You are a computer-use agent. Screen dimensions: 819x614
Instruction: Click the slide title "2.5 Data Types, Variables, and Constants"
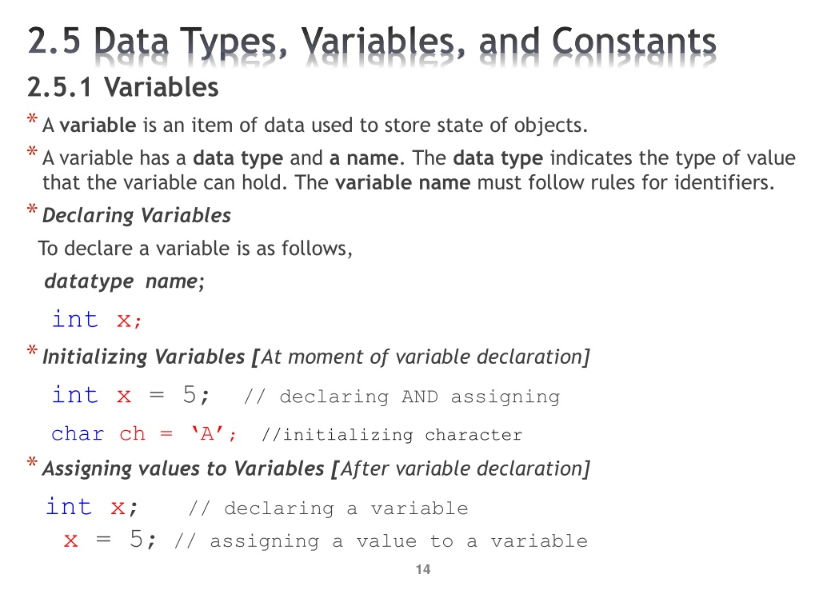[x=372, y=42]
